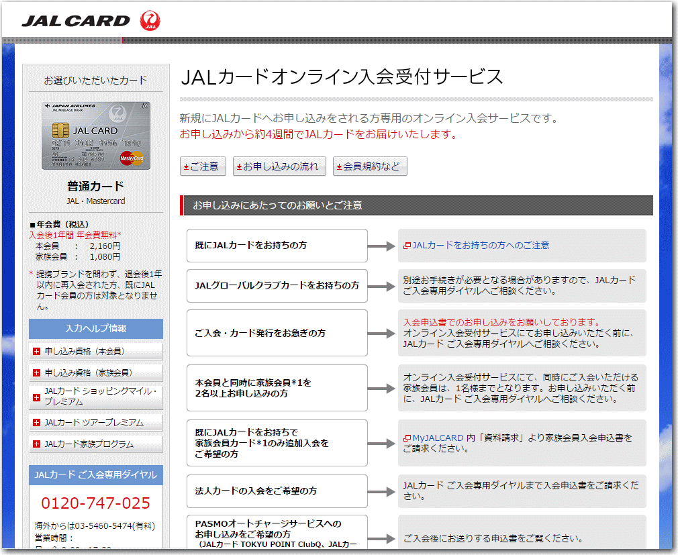Click お選びいただいたカード sidebar heading
The image size is (678, 555).
pyautogui.click(x=95, y=81)
